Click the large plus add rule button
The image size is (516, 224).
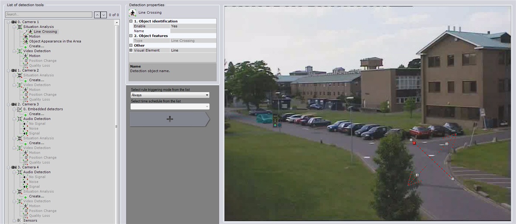[169, 119]
